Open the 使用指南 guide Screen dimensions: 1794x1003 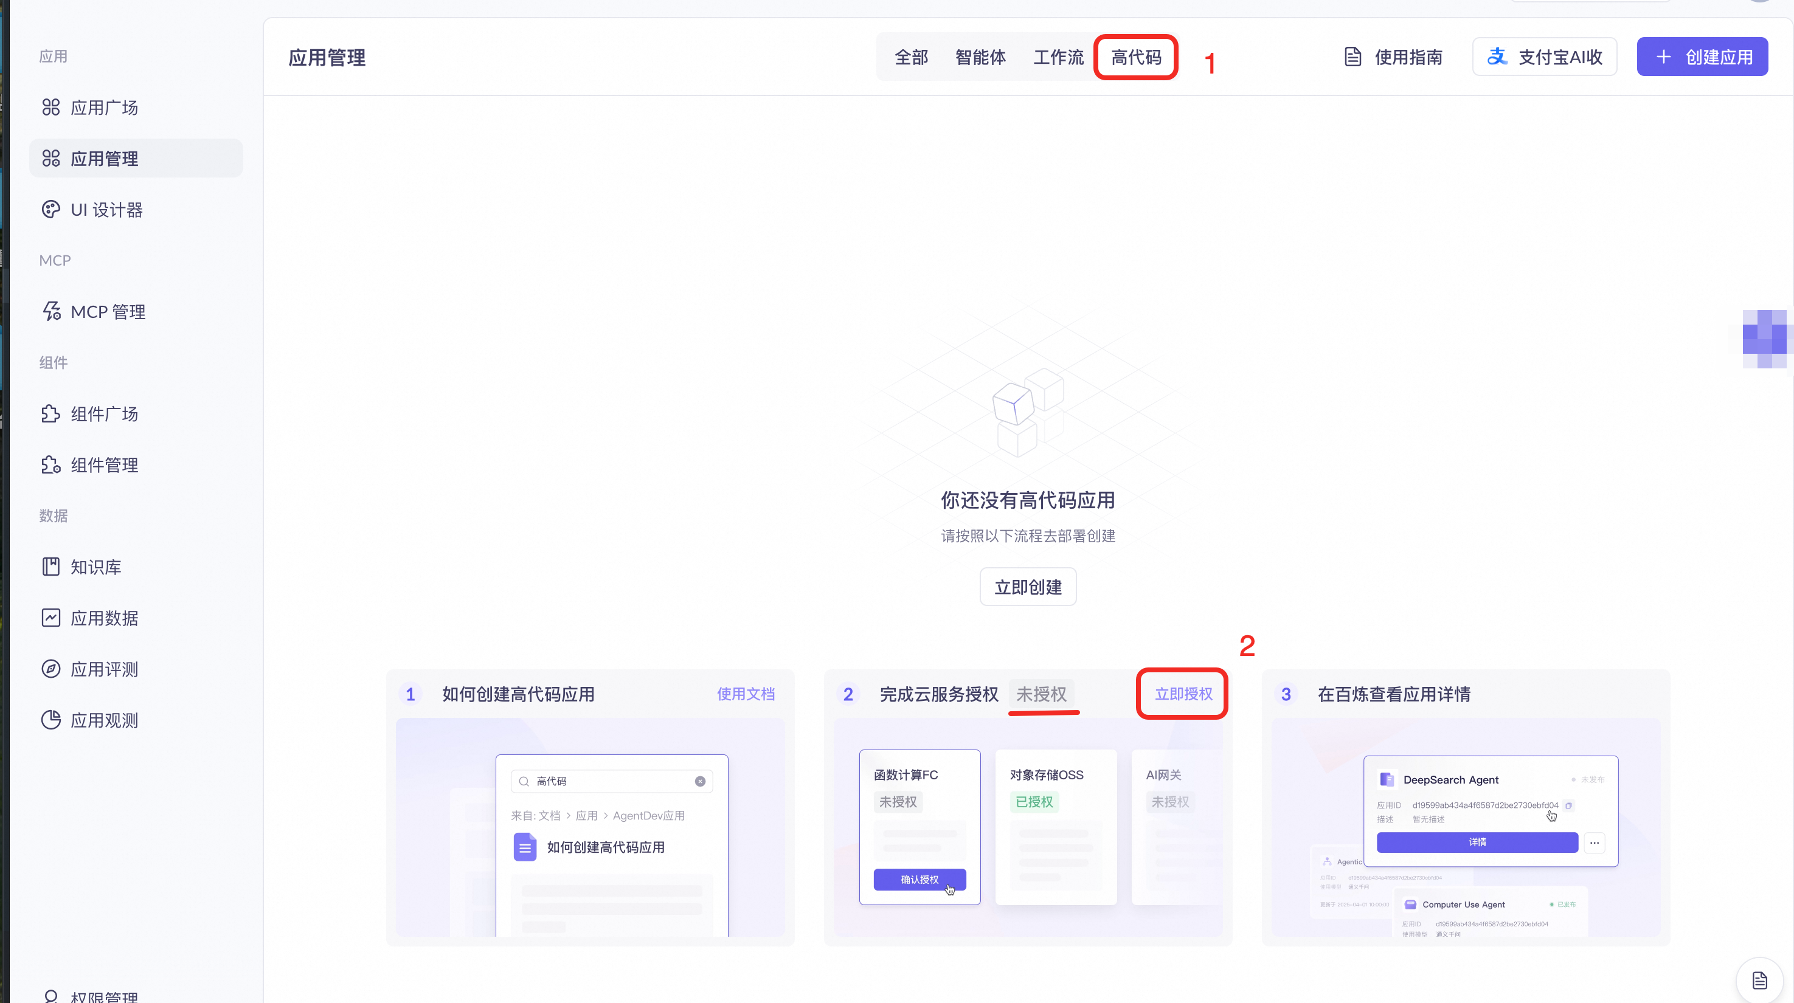[1394, 57]
